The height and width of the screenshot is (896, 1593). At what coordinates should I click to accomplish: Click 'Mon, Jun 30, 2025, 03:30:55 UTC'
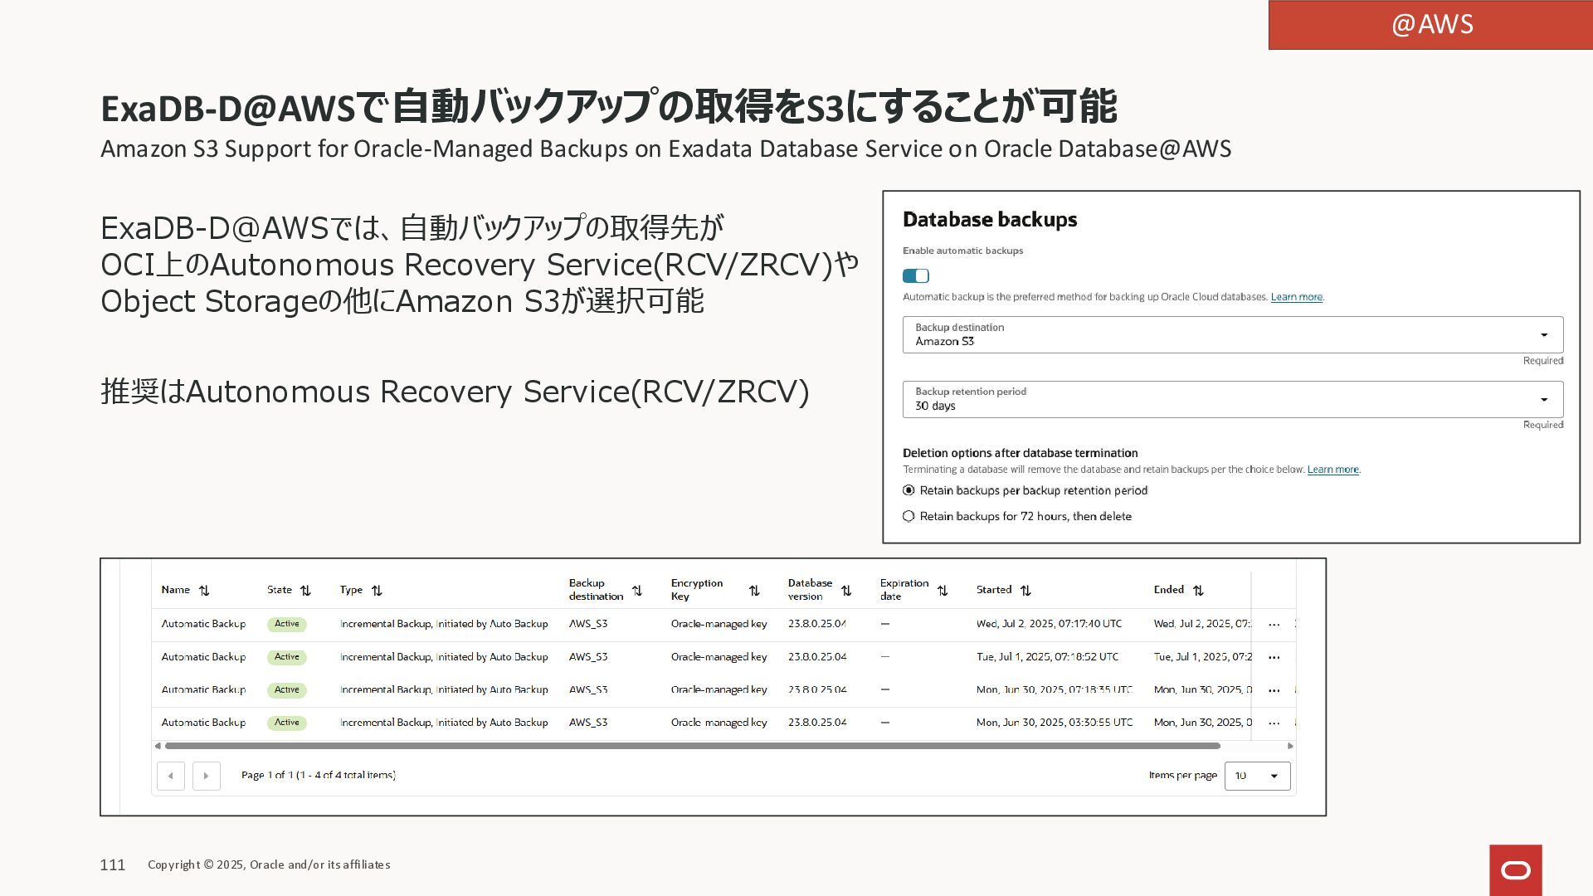[x=1055, y=723]
